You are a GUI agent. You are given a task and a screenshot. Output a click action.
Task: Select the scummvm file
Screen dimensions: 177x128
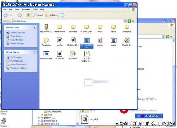point(73,55)
